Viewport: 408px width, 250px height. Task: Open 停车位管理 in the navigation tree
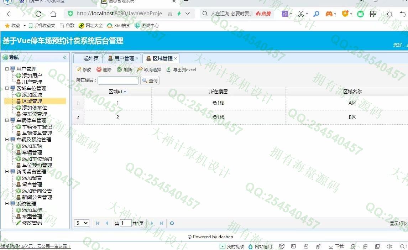pyautogui.click(x=34, y=114)
